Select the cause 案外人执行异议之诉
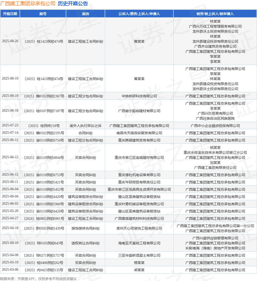The image size is (257, 281). (86, 126)
